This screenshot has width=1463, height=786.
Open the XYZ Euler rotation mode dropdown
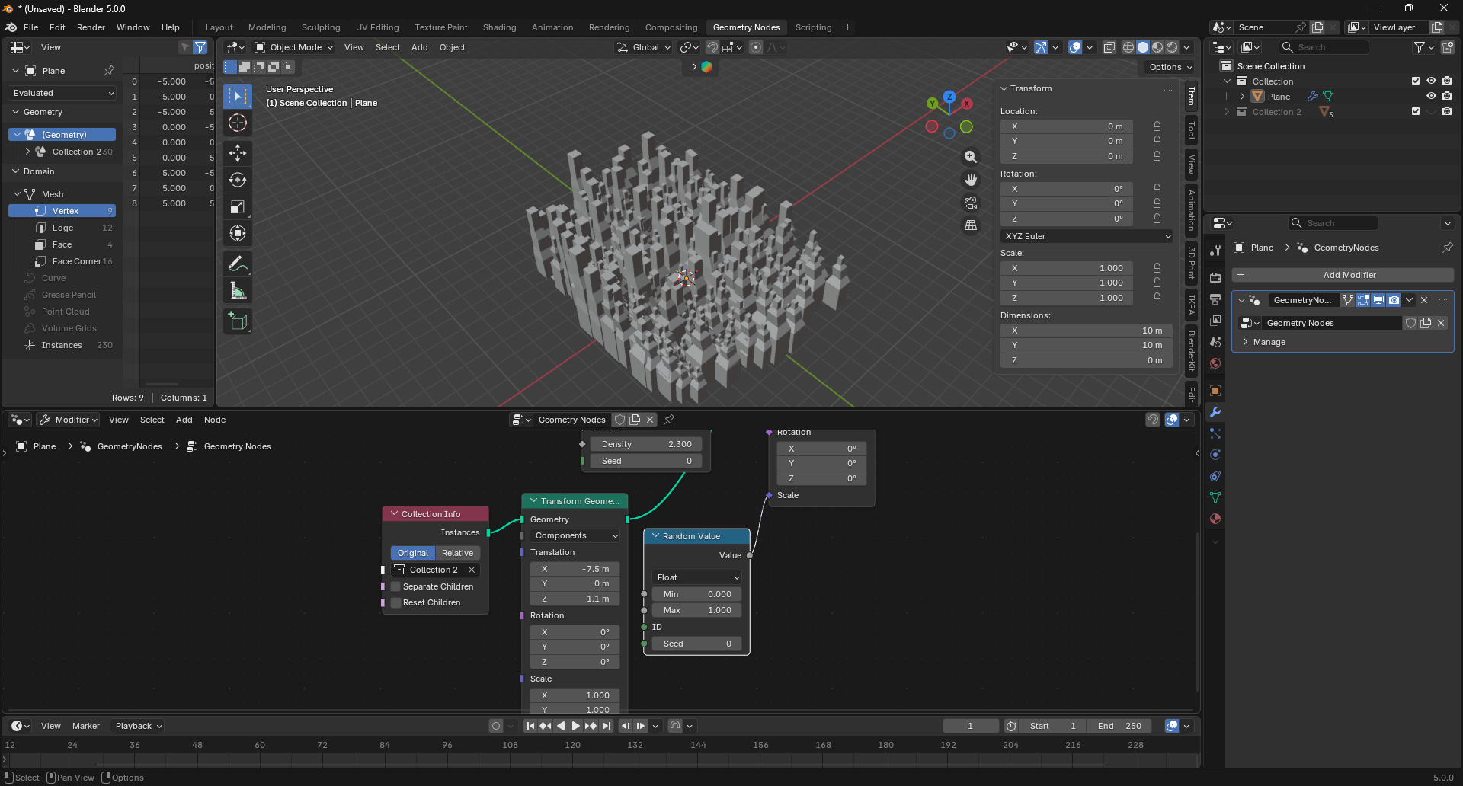click(1087, 236)
